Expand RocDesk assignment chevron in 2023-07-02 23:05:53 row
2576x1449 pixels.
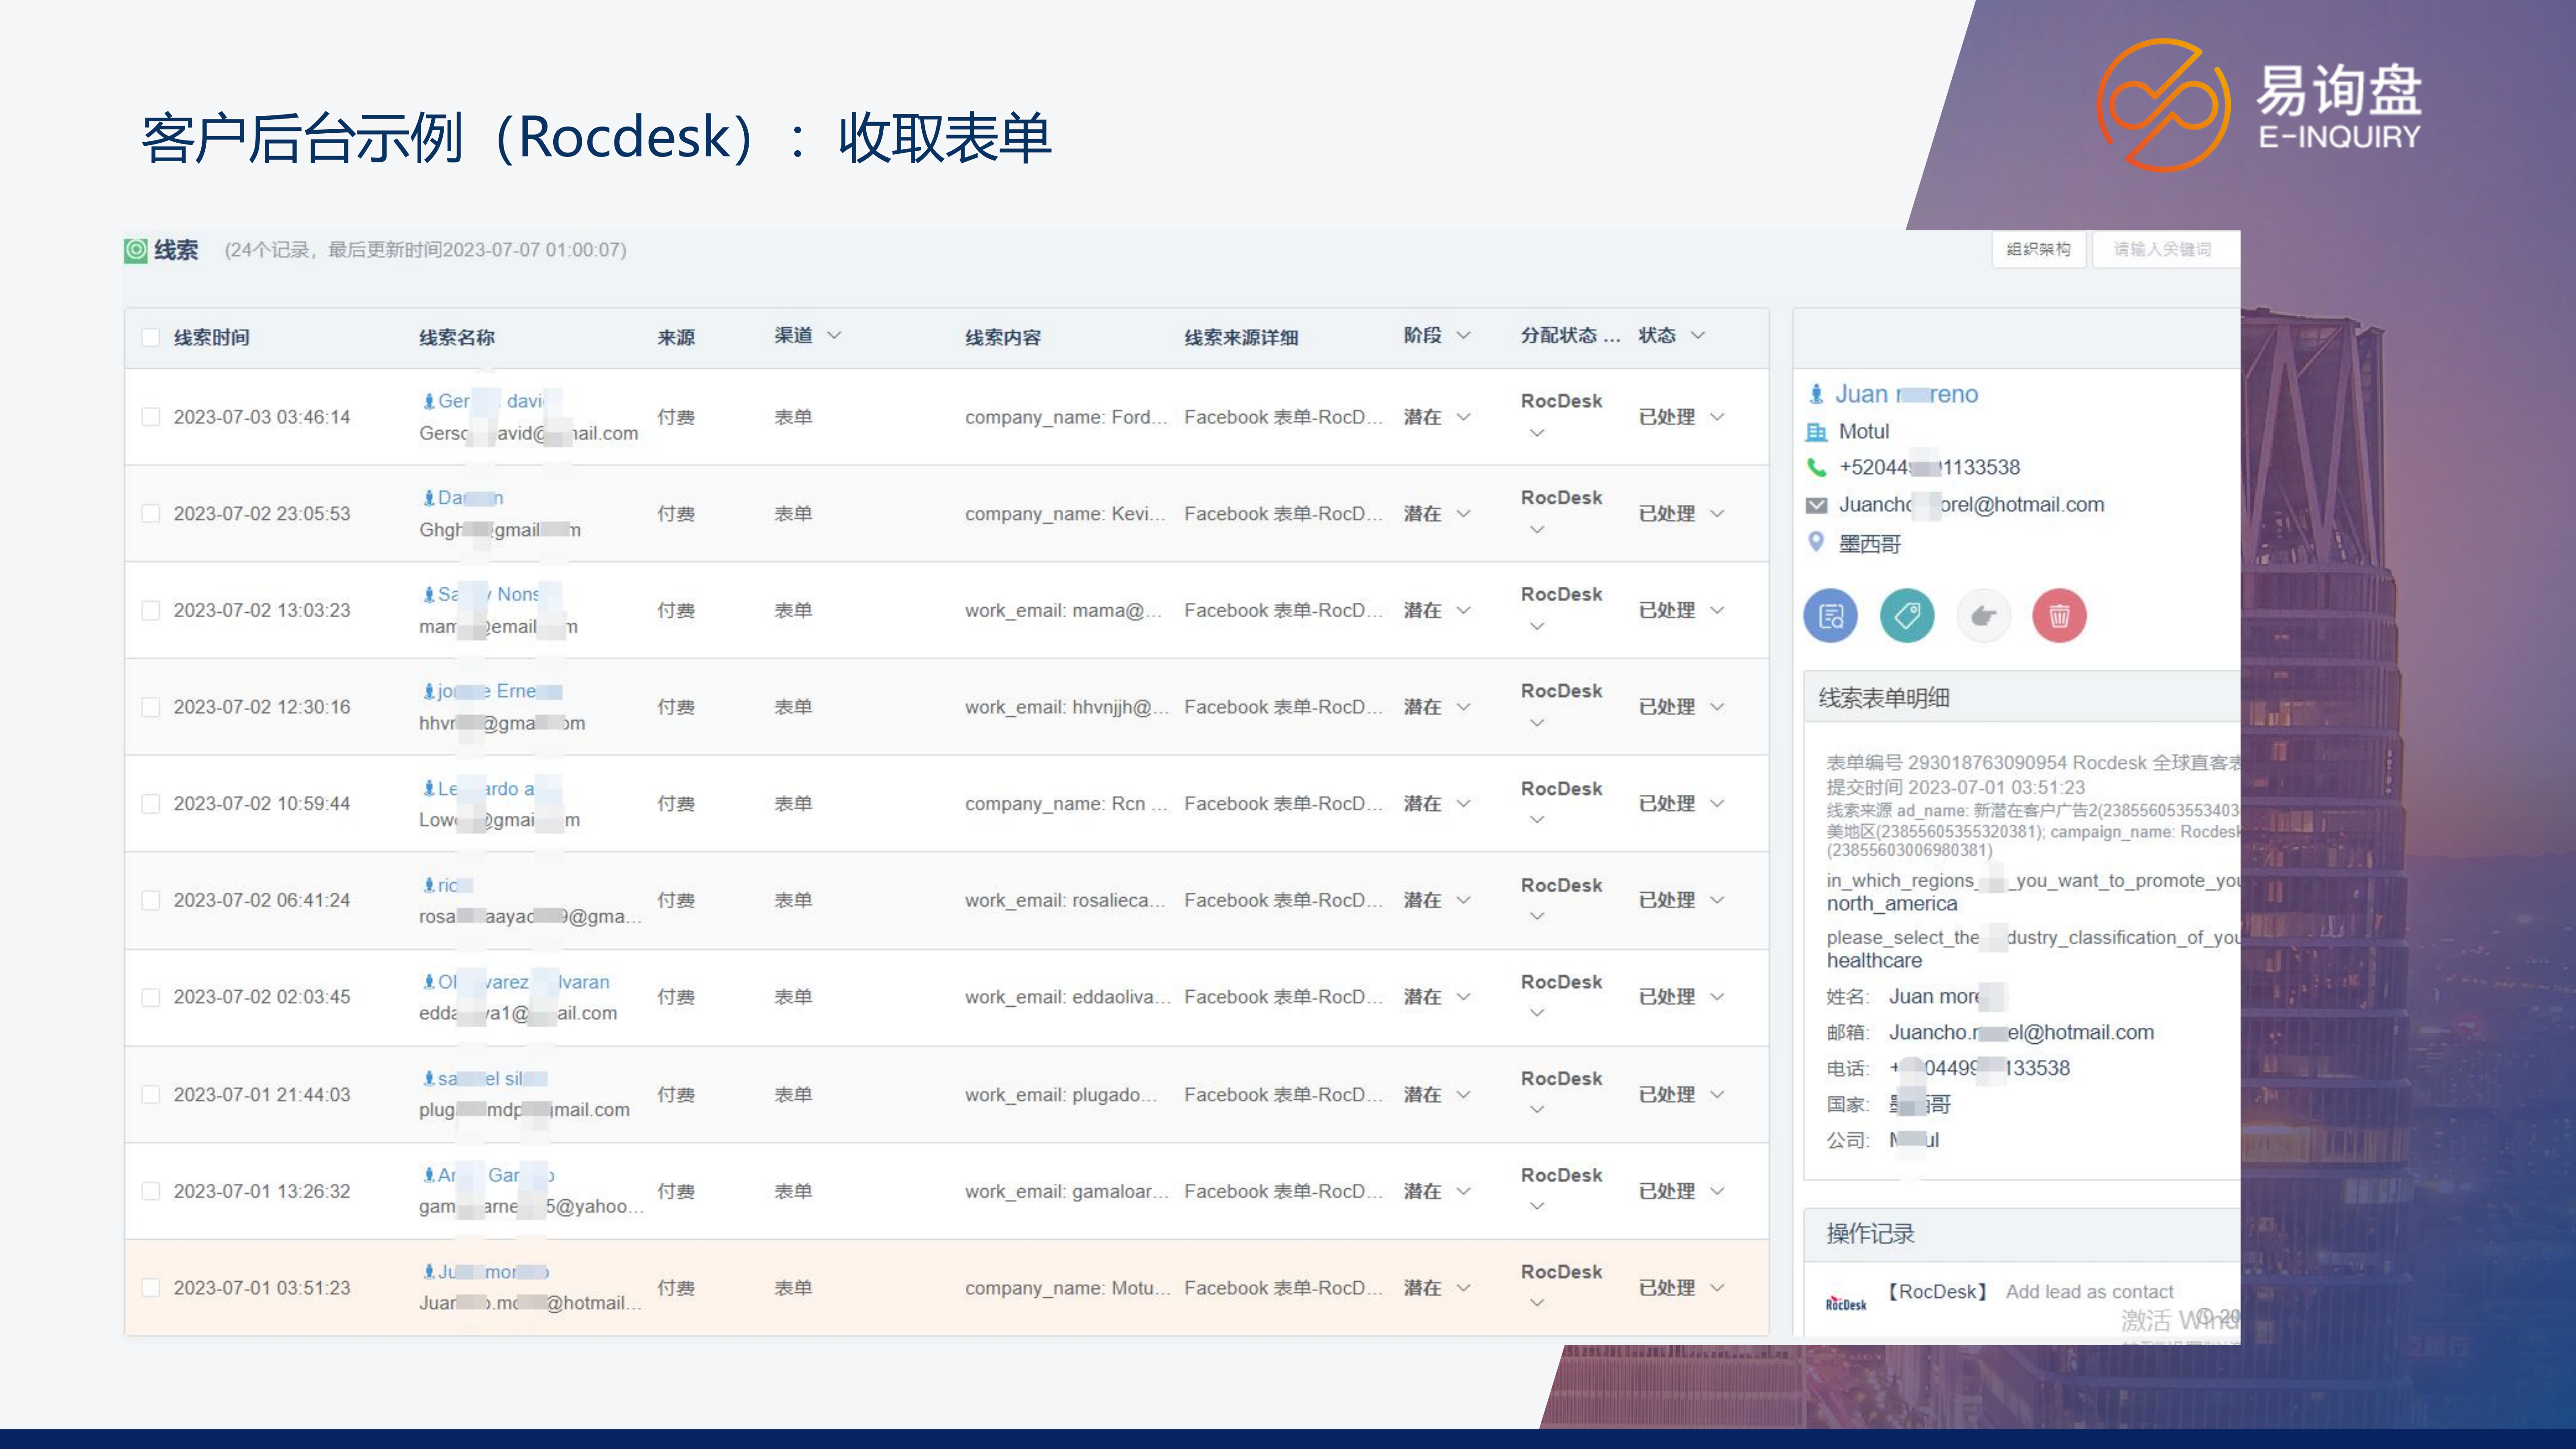(1538, 530)
